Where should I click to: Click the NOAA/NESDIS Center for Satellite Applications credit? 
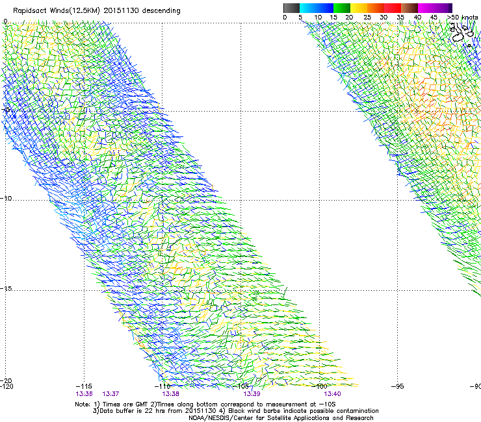[x=281, y=418]
